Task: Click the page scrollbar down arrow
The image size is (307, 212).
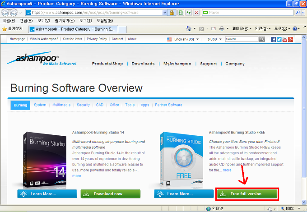Action: click(x=304, y=202)
